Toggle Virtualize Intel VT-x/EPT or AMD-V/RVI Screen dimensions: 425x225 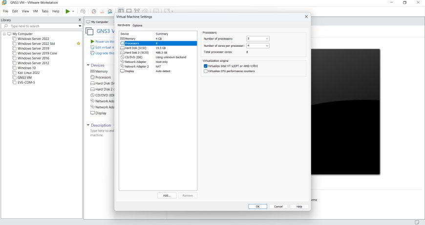pos(206,66)
